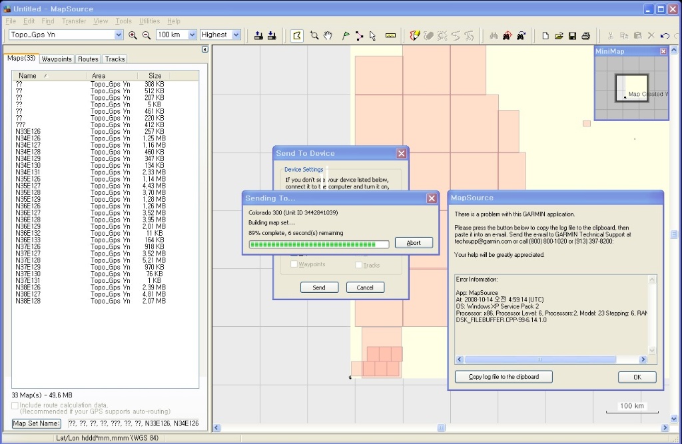Image resolution: width=682 pixels, height=444 pixels.
Task: Click the Map Set Name button
Action: pos(37,423)
